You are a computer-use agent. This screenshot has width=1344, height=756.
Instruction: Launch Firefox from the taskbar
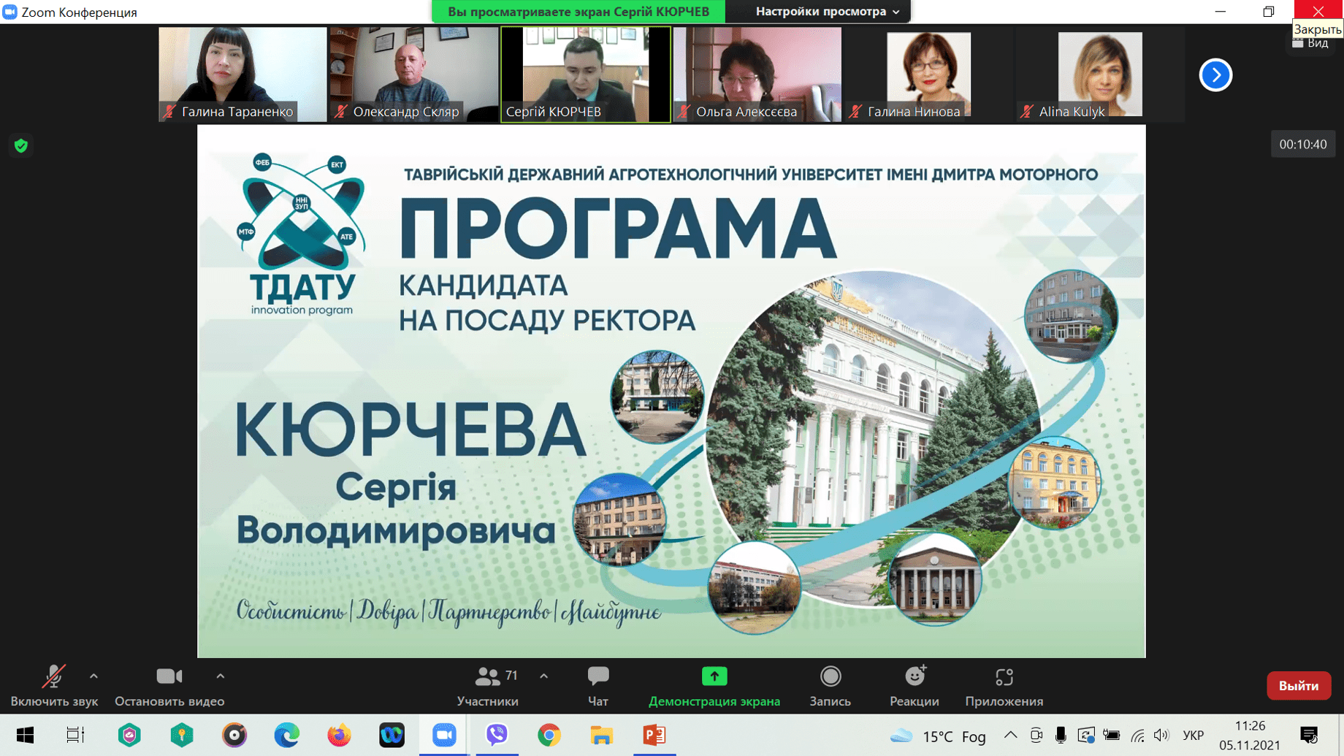tap(339, 735)
